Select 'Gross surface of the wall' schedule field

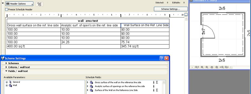click(x=118, y=82)
